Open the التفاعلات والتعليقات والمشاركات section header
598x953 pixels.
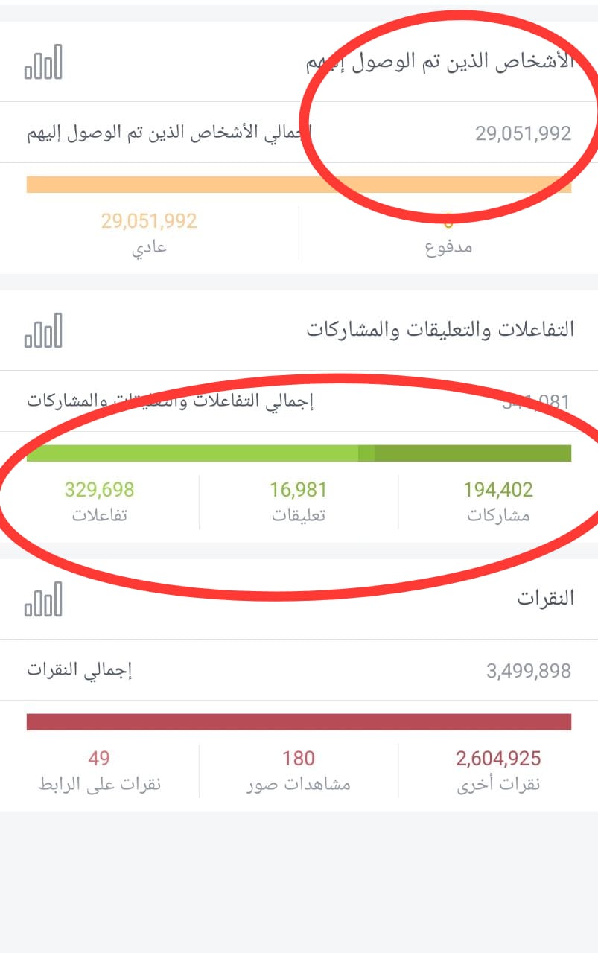point(440,331)
